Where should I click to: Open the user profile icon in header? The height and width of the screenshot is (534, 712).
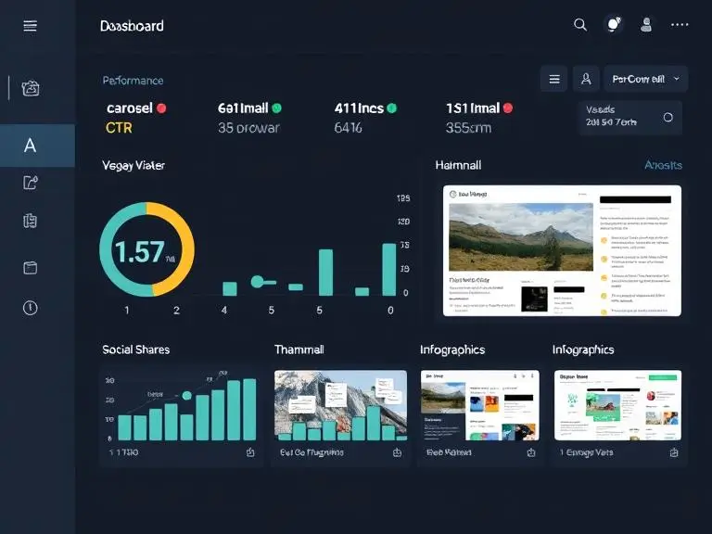tap(646, 24)
